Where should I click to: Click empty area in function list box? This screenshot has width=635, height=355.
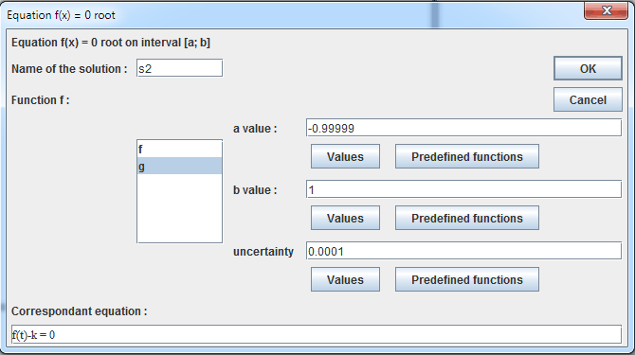tap(179, 208)
